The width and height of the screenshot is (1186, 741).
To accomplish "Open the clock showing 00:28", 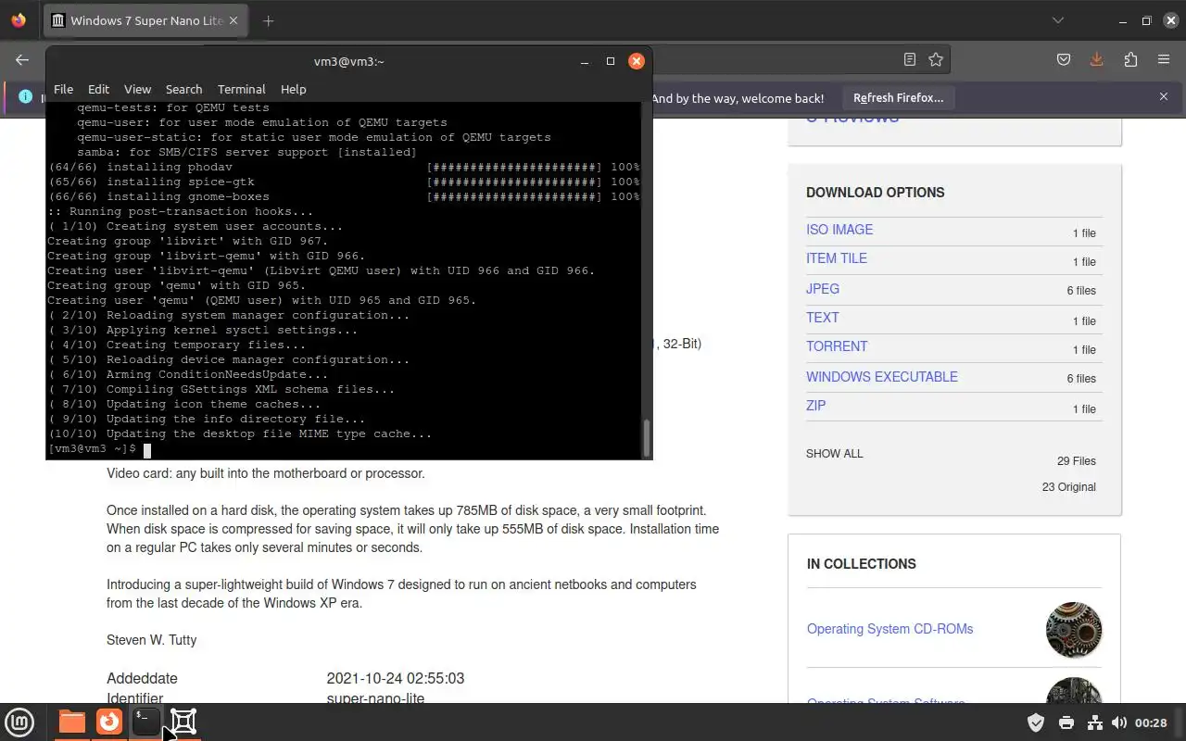I will (x=1151, y=722).
